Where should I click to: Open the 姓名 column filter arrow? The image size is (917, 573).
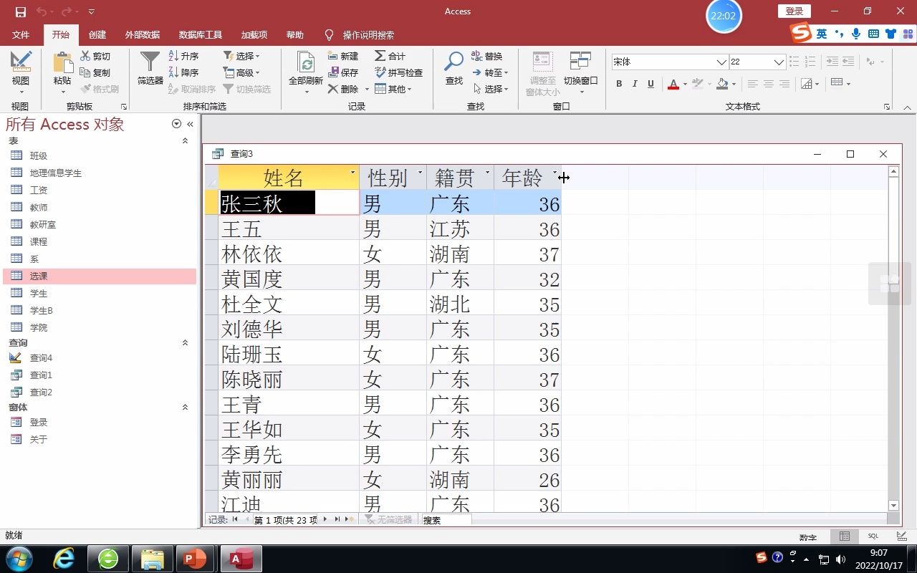(352, 173)
